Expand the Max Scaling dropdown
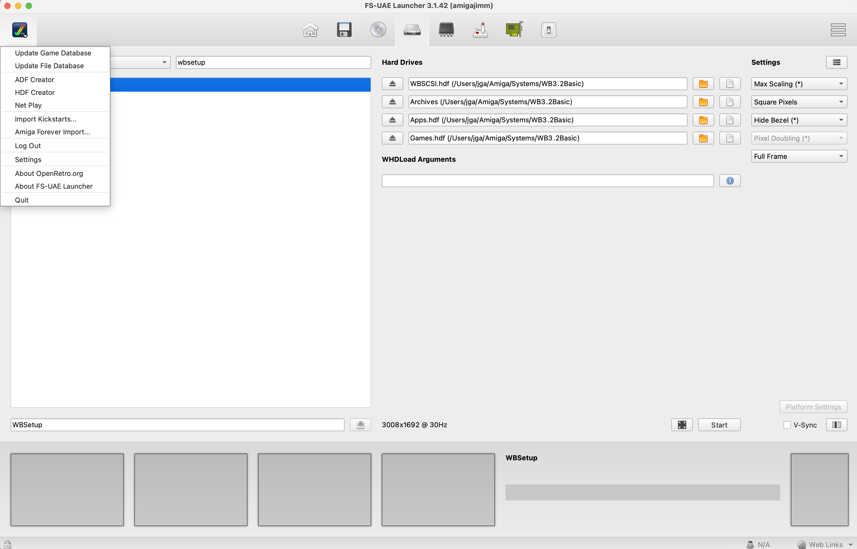The image size is (857, 549). [x=799, y=84]
